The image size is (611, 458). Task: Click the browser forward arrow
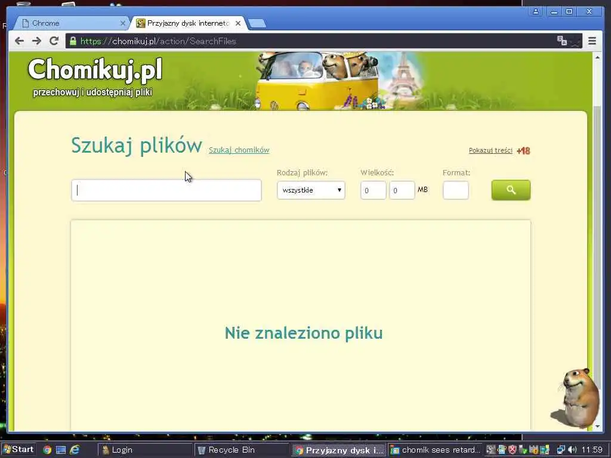click(36, 41)
